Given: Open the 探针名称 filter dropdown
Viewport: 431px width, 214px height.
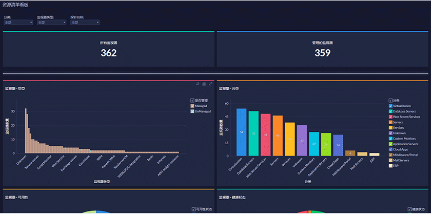Looking at the screenshot, I should click(x=85, y=23).
